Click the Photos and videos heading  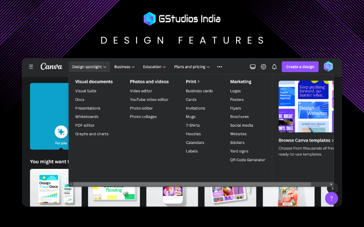pos(149,82)
